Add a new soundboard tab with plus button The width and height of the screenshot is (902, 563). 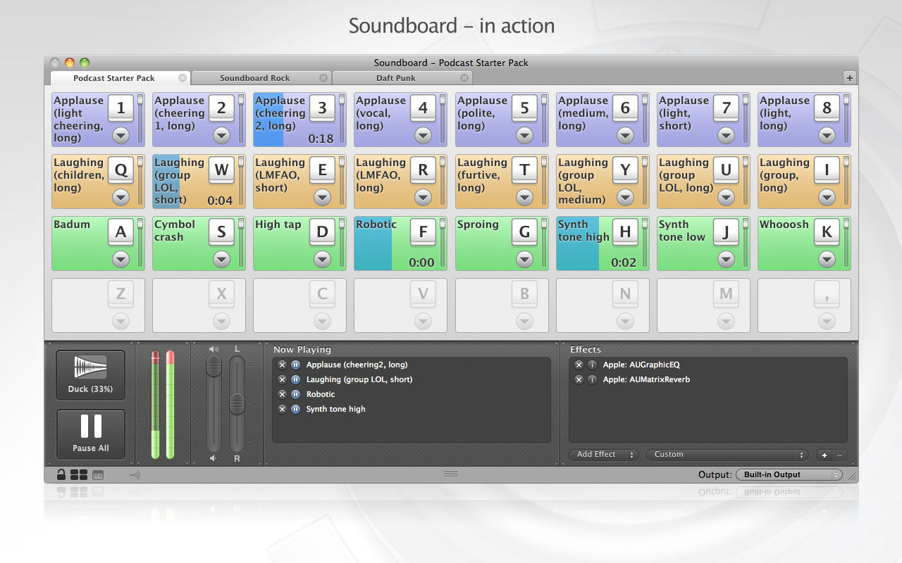(849, 78)
